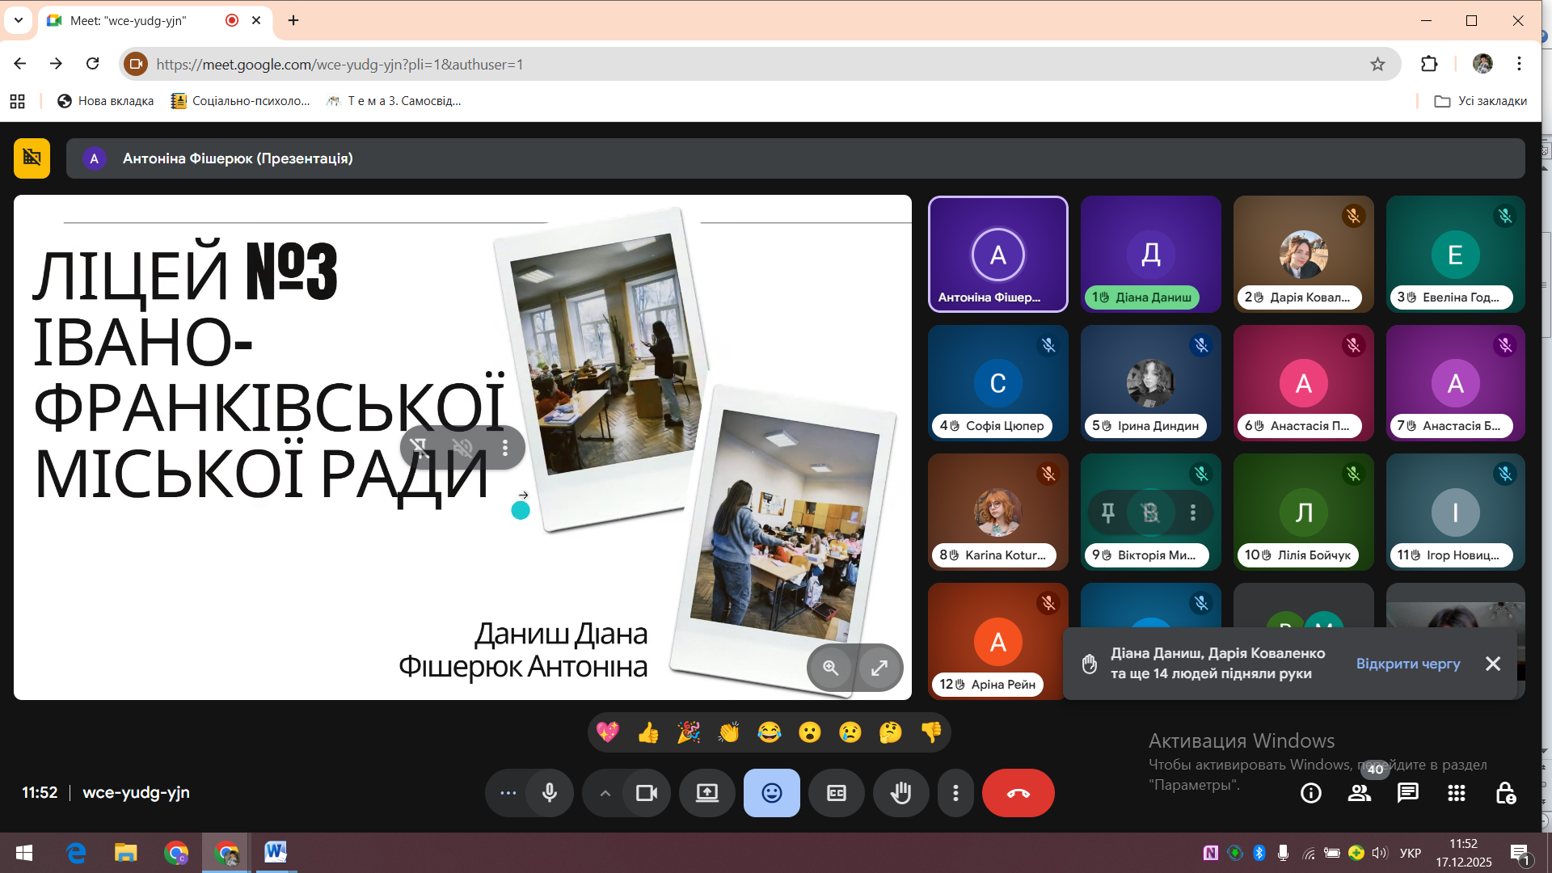
Task: Open the participants people panel
Action: (x=1360, y=793)
